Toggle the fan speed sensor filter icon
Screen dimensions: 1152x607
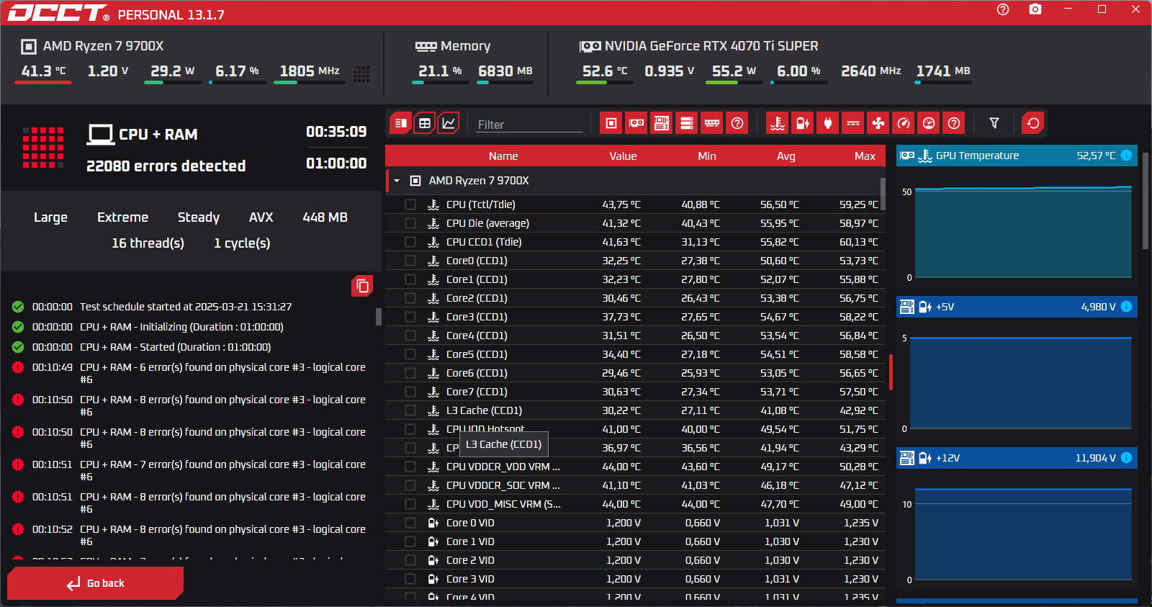click(x=878, y=123)
